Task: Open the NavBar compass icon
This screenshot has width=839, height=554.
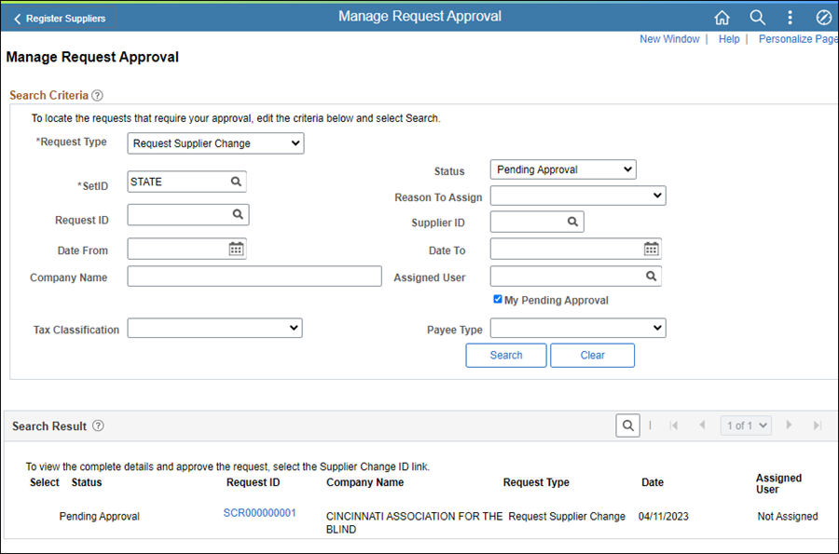Action: [x=823, y=18]
